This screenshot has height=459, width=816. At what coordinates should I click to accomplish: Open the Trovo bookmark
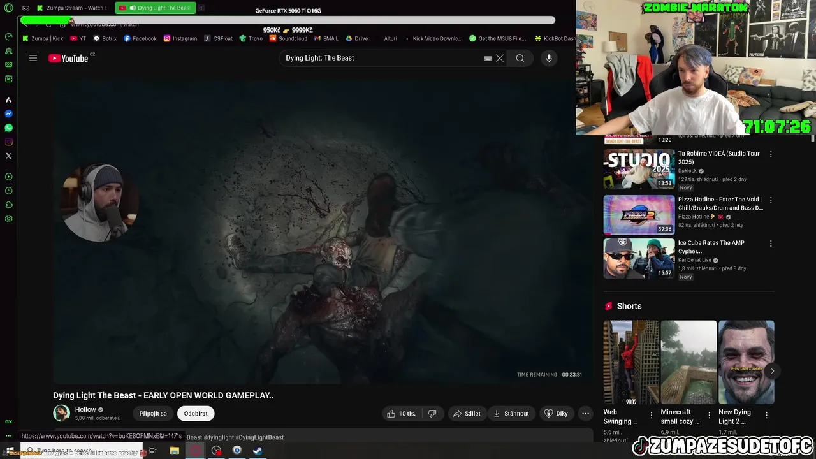pos(251,38)
